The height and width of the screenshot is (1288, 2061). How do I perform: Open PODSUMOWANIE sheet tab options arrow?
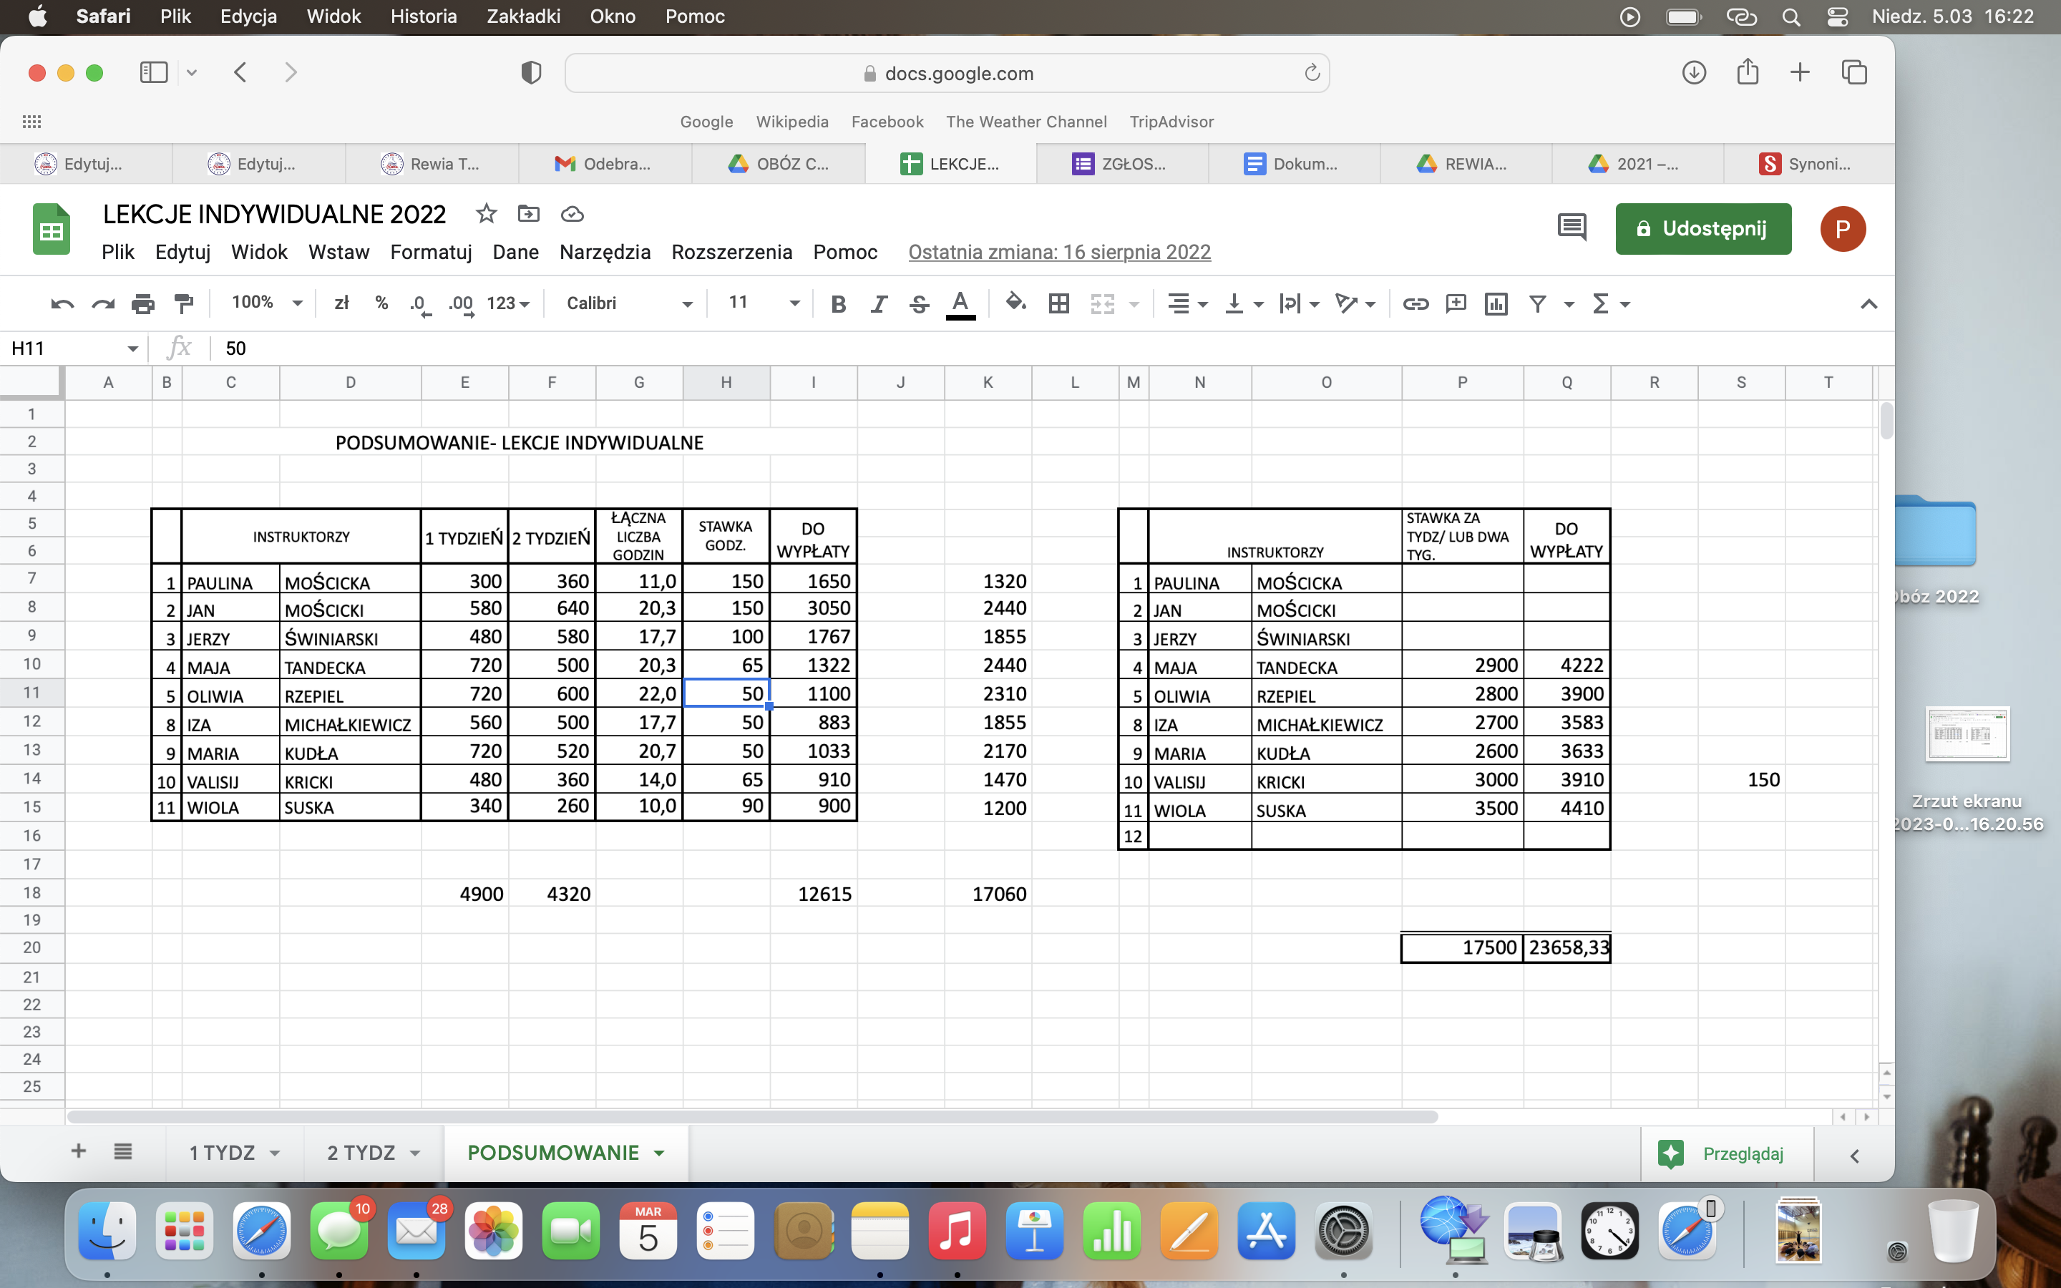pos(659,1153)
